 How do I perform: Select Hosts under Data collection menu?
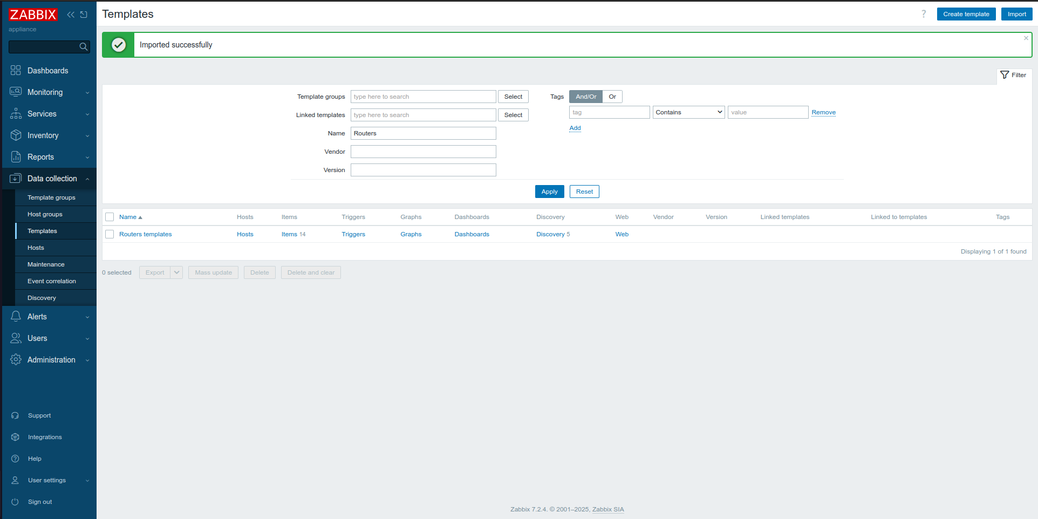(36, 248)
